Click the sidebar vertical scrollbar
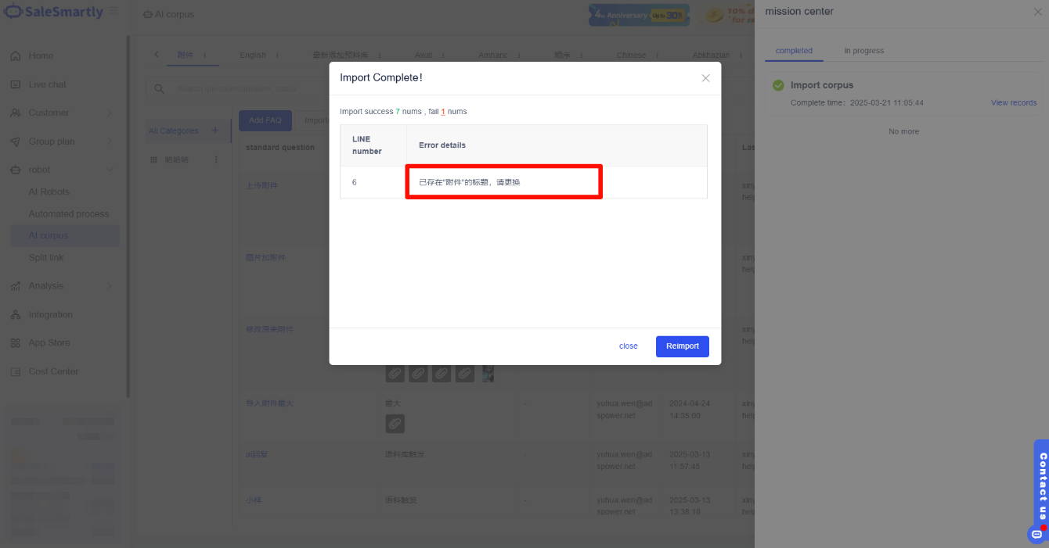This screenshot has width=1049, height=548. (x=128, y=215)
